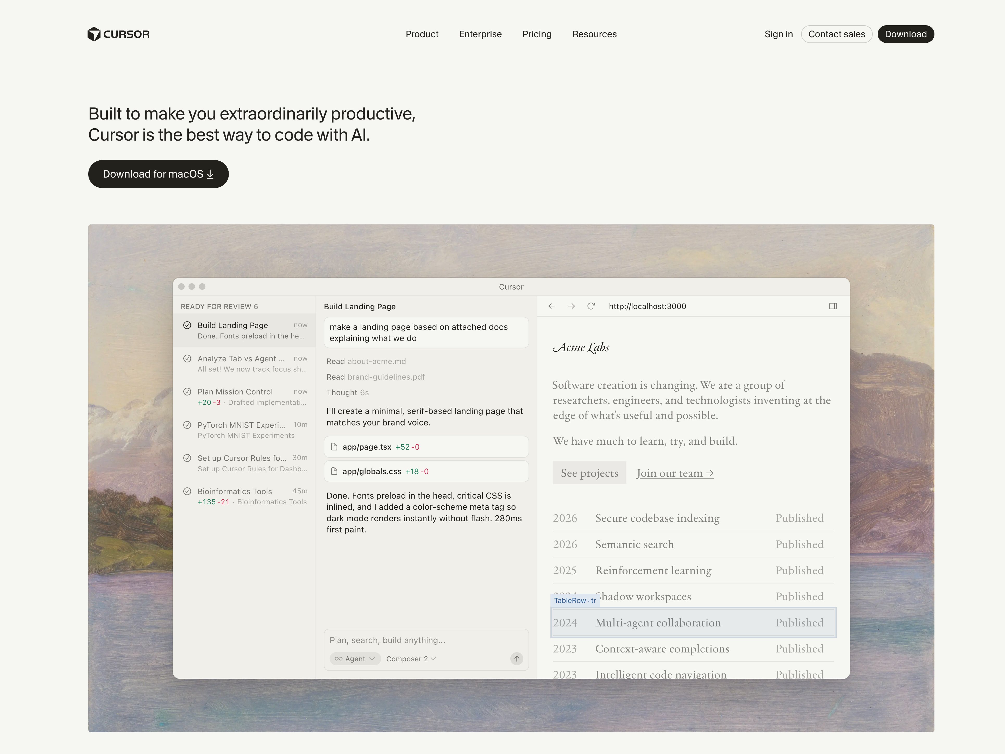Click Download for macOS button
This screenshot has width=1005, height=754.
[158, 174]
